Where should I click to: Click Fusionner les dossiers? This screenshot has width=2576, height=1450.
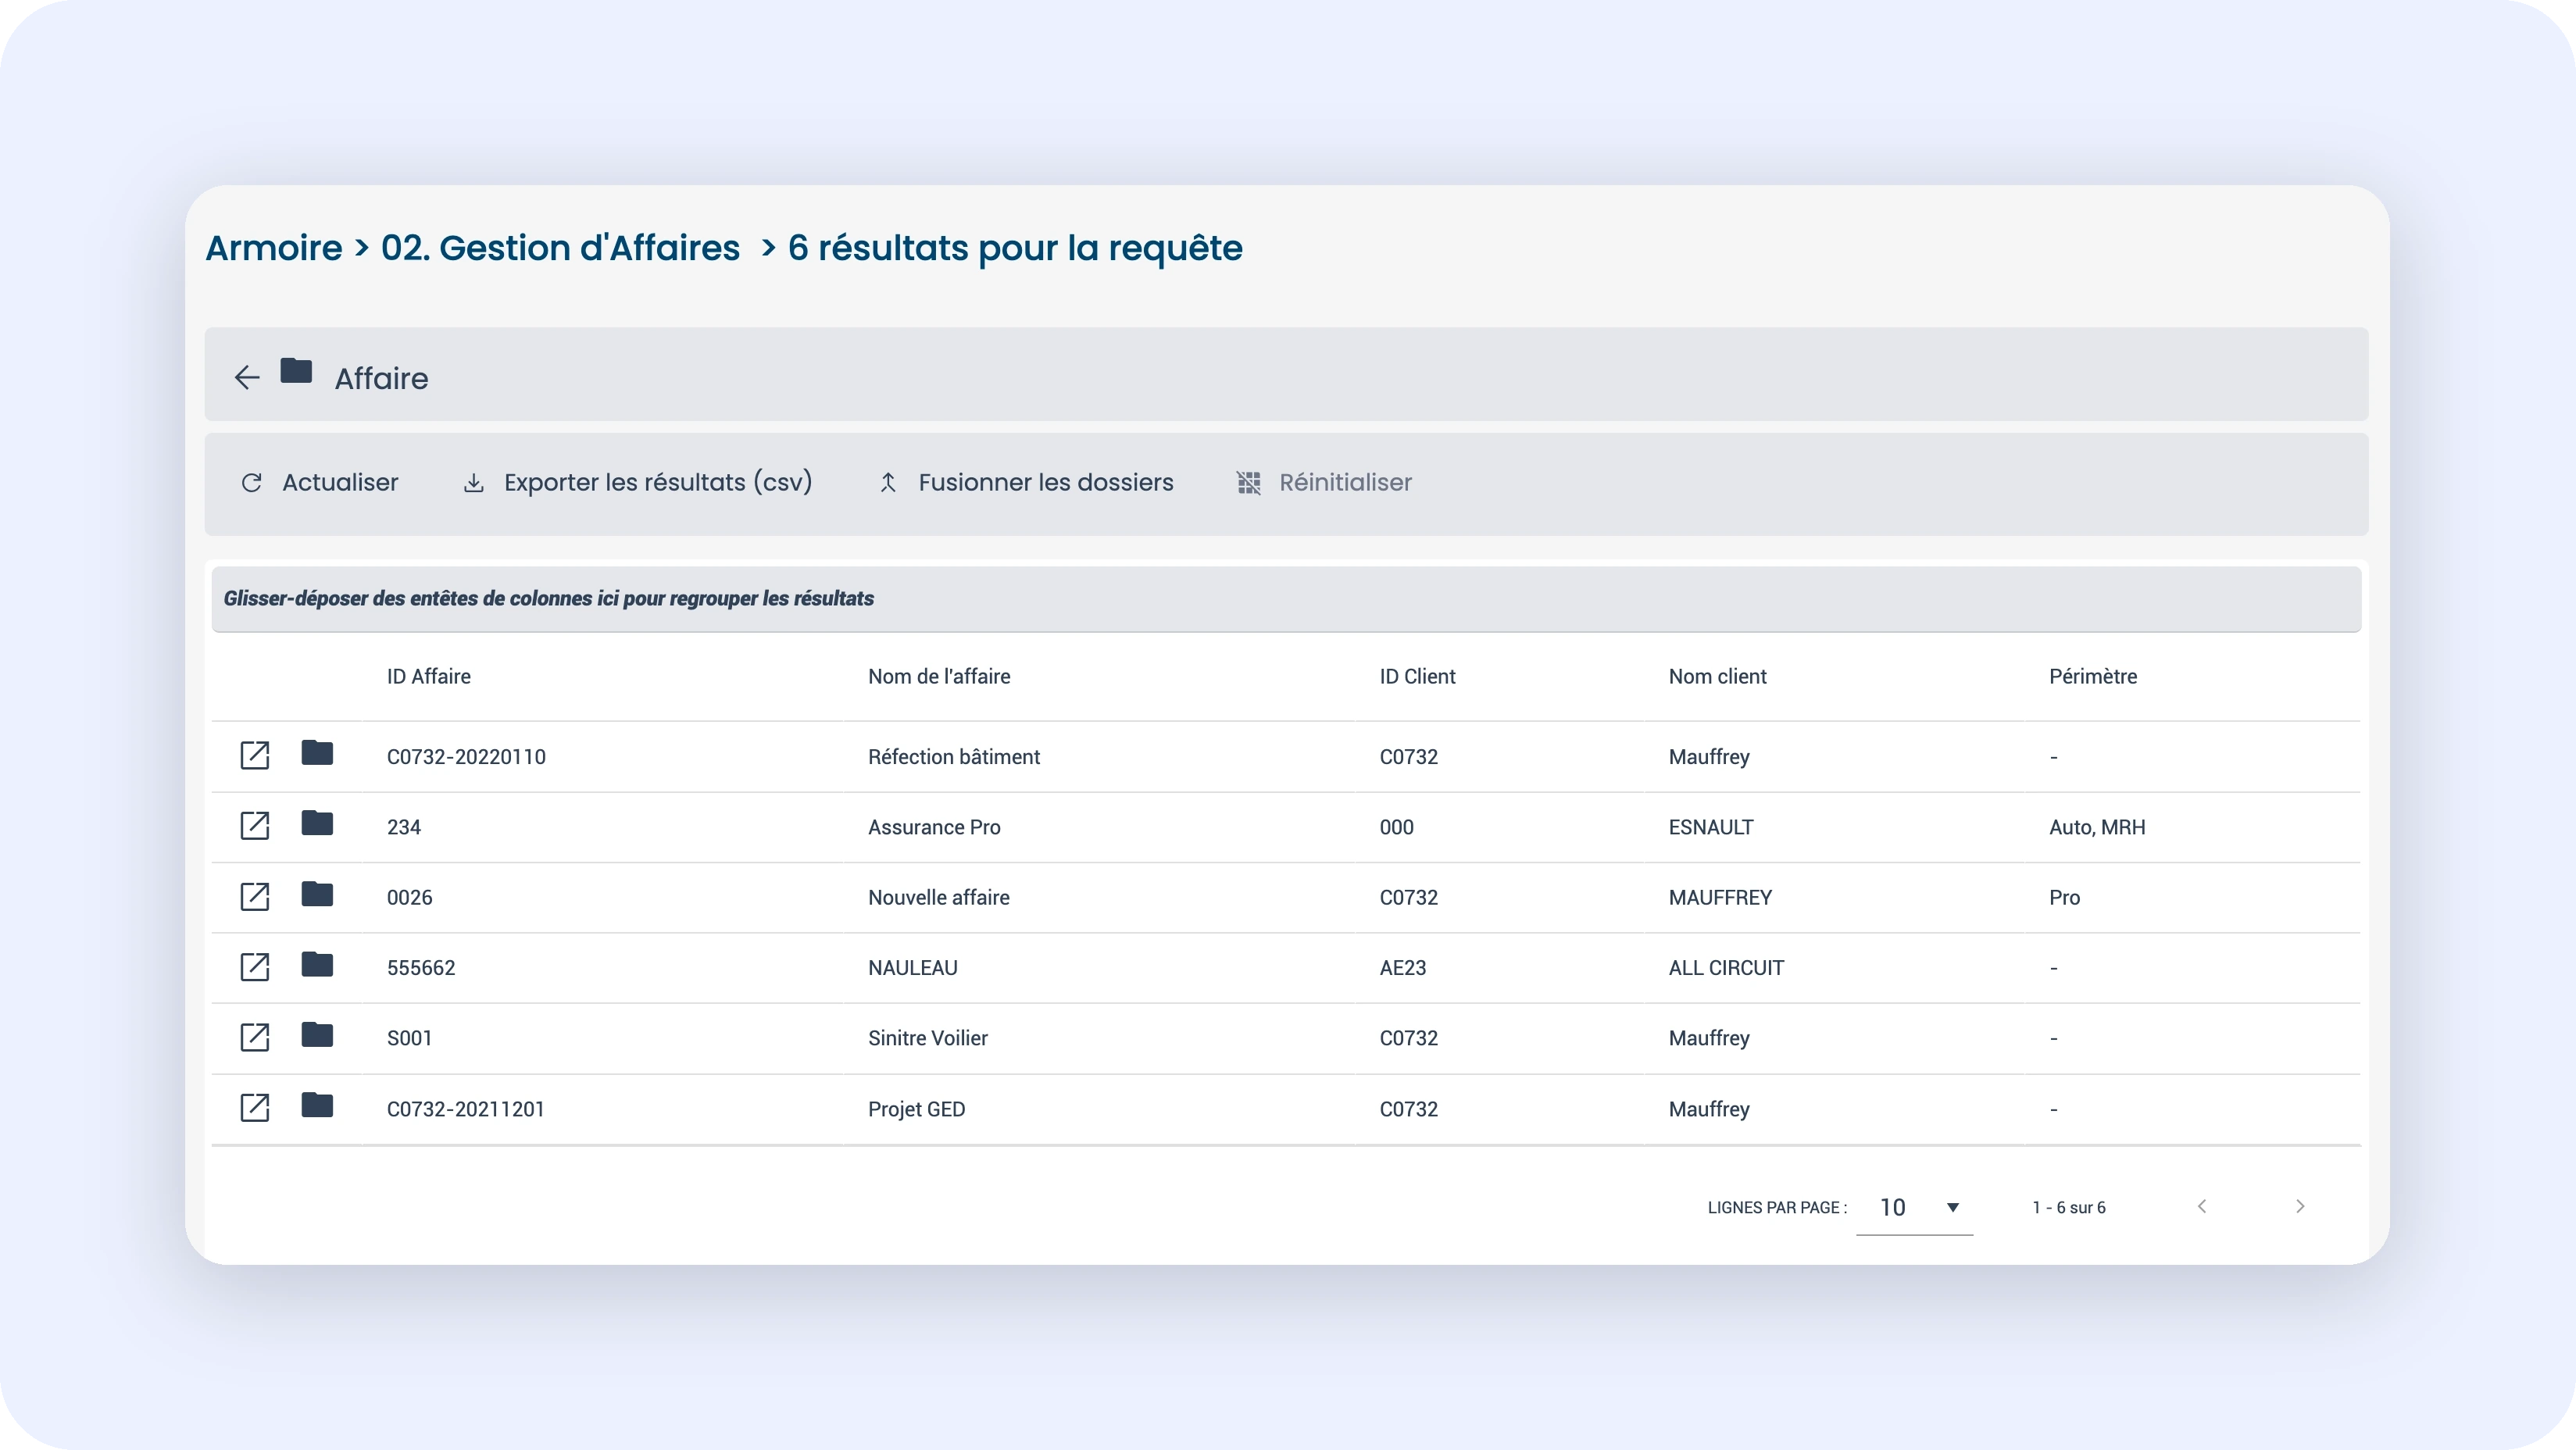[1026, 483]
